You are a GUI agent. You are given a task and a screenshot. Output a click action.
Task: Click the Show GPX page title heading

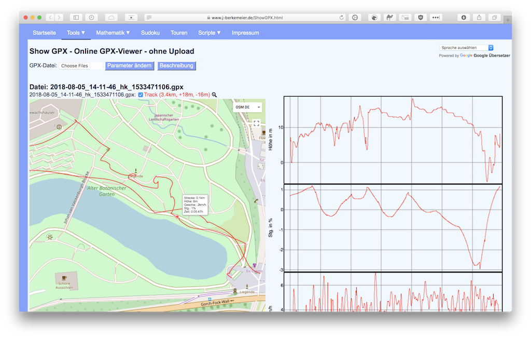(112, 51)
